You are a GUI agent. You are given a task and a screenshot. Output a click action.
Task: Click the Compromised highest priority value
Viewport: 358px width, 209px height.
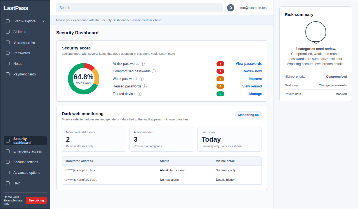point(336,77)
